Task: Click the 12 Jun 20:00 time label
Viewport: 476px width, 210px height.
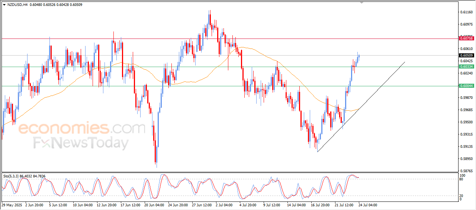Action: [106, 205]
